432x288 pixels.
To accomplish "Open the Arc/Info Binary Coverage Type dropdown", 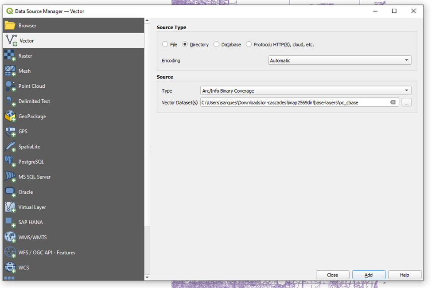I will click(306, 91).
